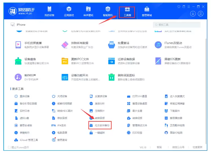Open 社交软件备份 backup tool
The height and width of the screenshot is (153, 211).
click(100, 125)
